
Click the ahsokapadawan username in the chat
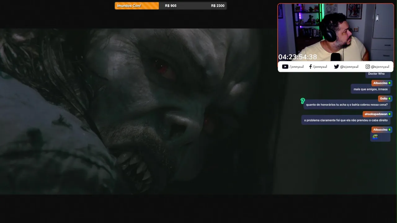(x=376, y=114)
